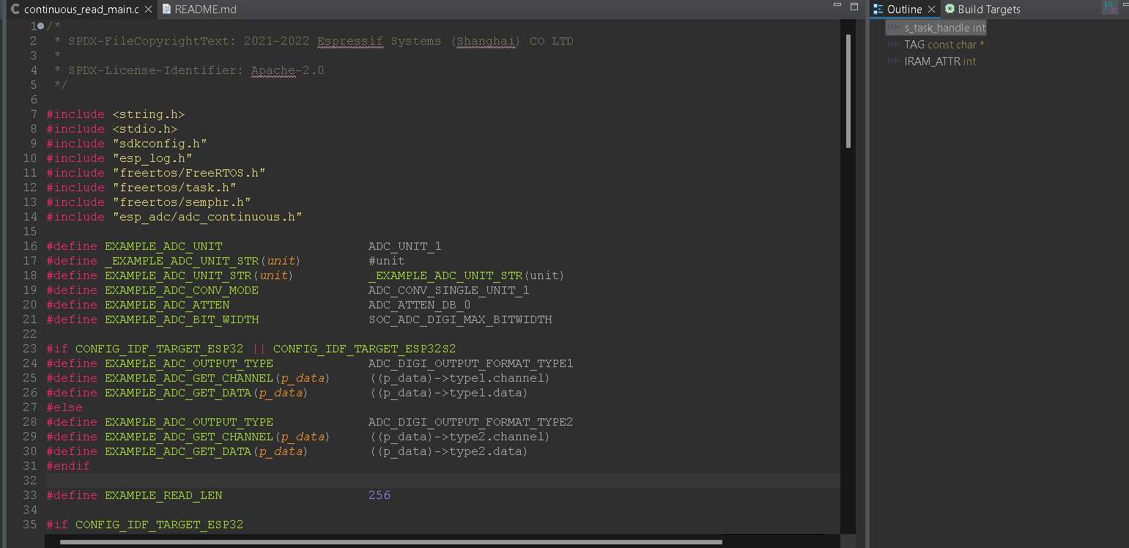This screenshot has height=548, width=1129.
Task: Click the #endif directive on line 31
Action: click(x=68, y=466)
